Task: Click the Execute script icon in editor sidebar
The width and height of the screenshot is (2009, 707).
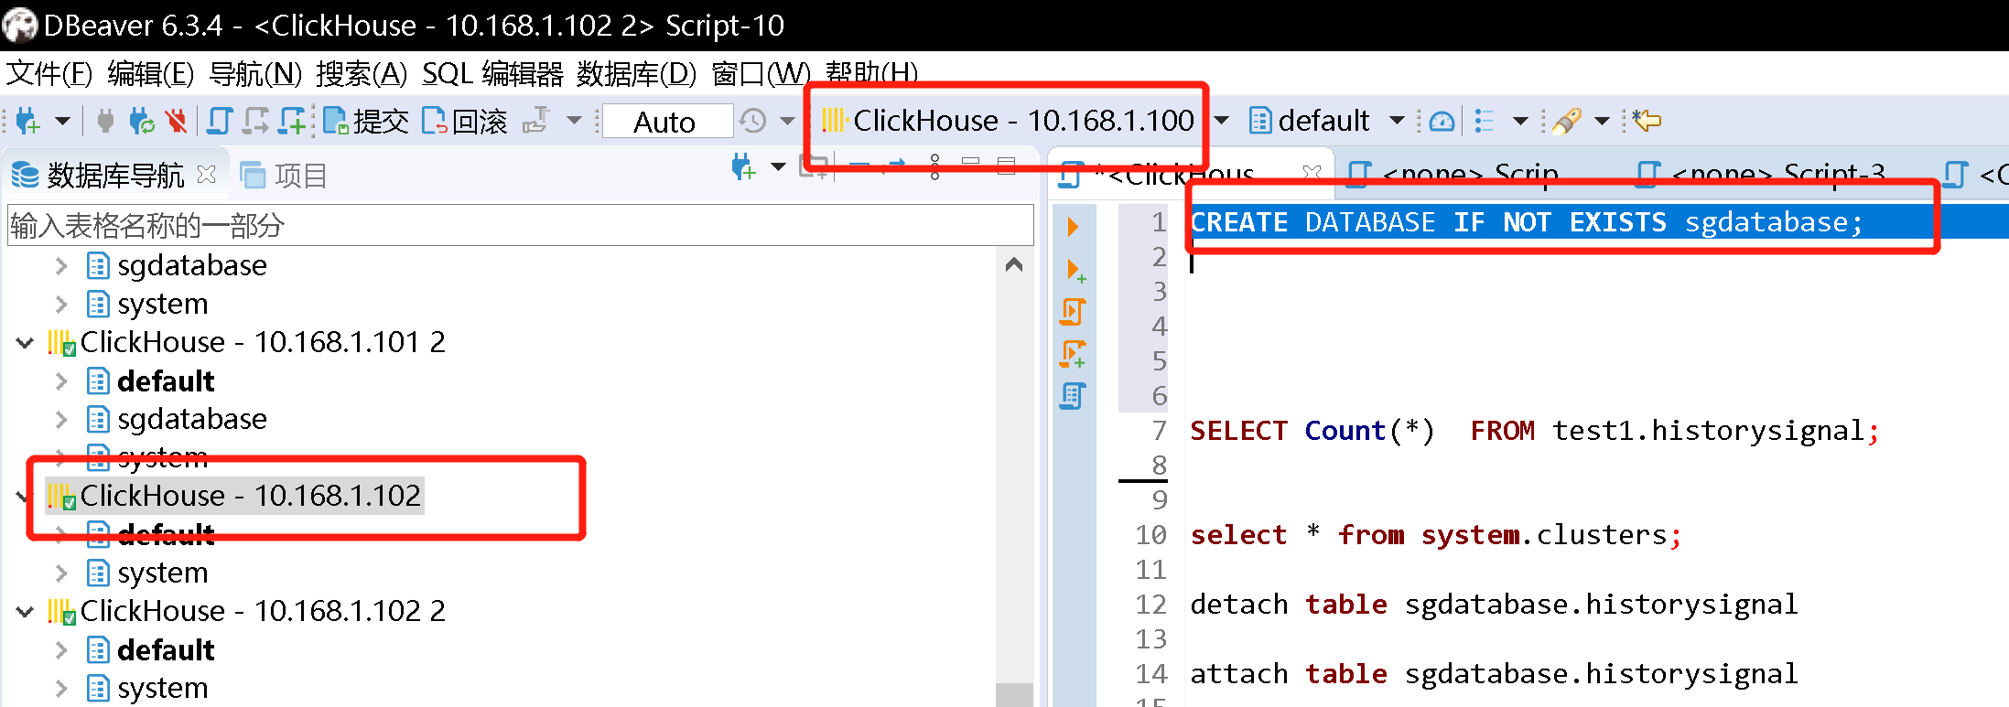Action: [1073, 312]
